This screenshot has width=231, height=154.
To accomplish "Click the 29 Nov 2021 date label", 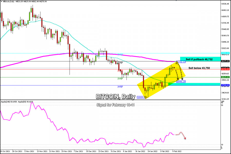I will click(x=67, y=151).
